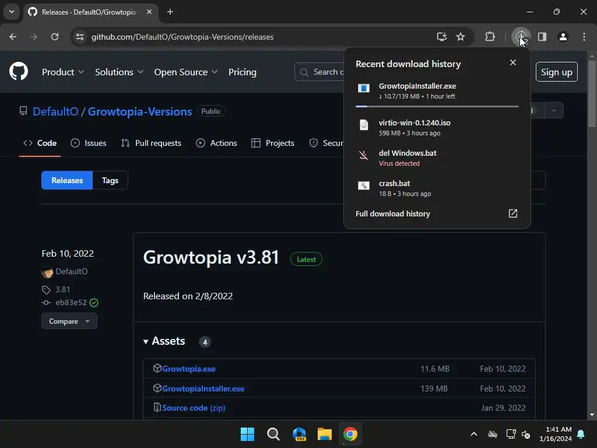This screenshot has width=597, height=448.
Task: Expand the Solutions menu
Action: [119, 72]
